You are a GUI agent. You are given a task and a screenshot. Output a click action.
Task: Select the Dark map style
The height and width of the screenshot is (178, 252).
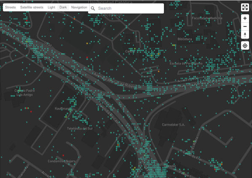tap(63, 7)
